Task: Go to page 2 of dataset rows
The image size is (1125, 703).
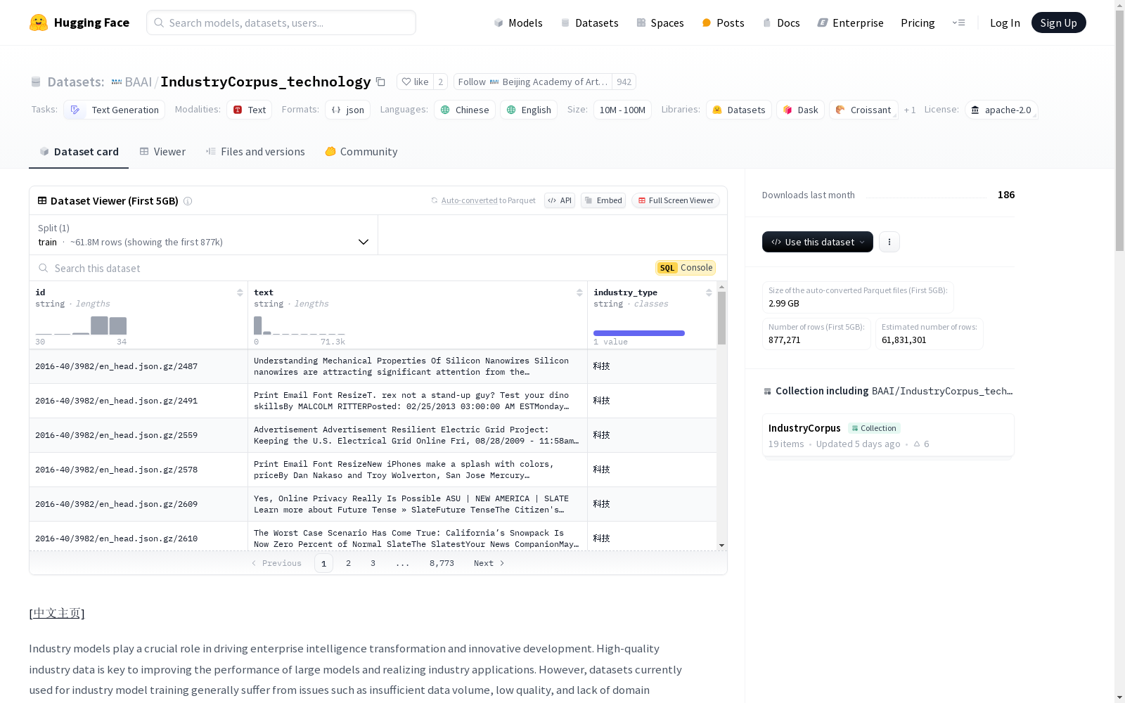Action: [348, 563]
